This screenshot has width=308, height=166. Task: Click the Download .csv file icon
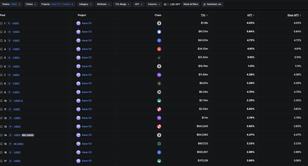coord(204,4)
